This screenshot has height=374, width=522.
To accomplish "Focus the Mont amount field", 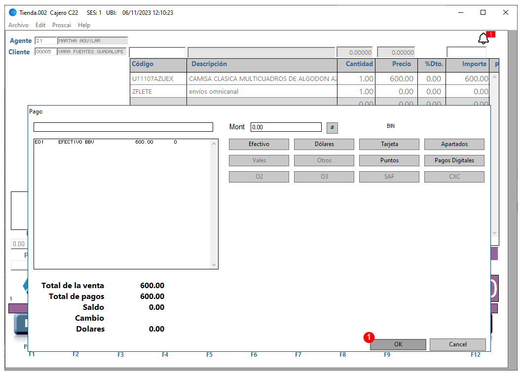I will [x=286, y=127].
